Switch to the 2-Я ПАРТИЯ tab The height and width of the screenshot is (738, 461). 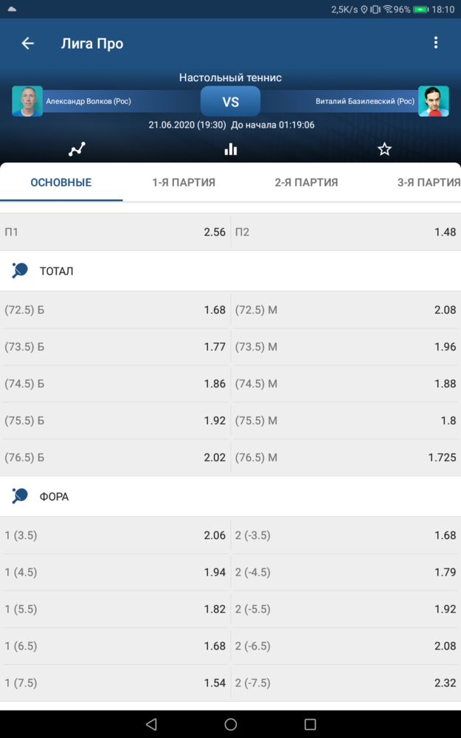[306, 182]
